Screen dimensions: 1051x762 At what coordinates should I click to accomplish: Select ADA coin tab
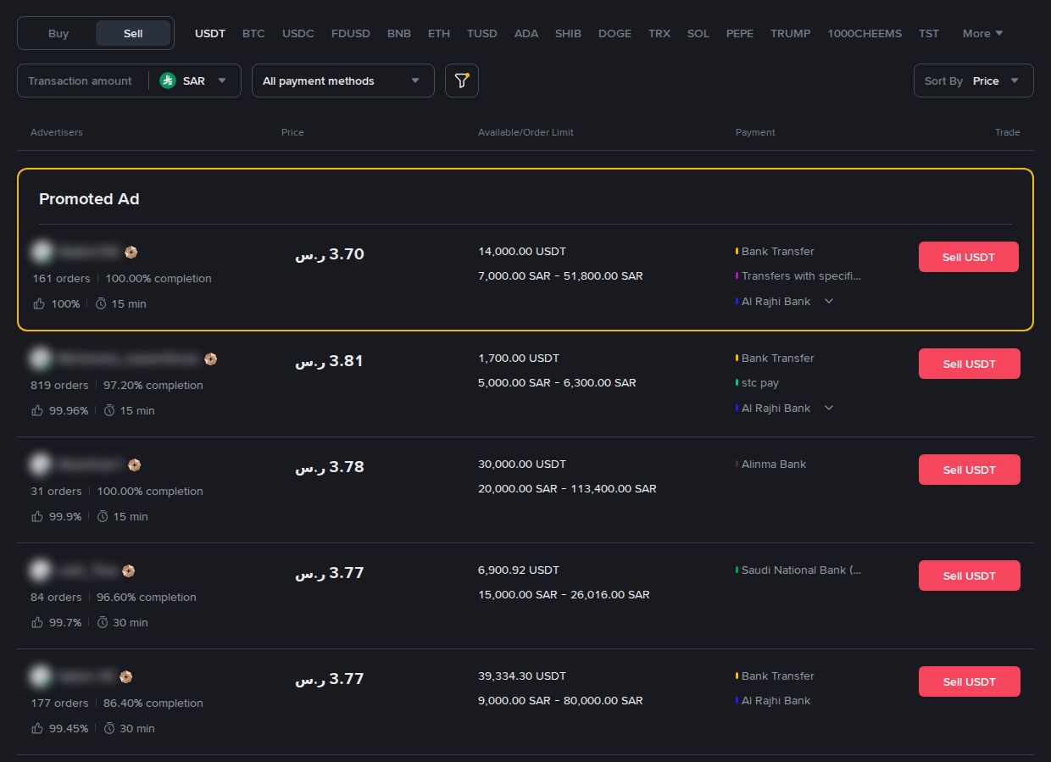(x=526, y=33)
